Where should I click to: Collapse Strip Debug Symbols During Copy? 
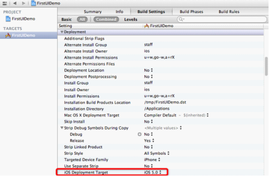click(62, 128)
